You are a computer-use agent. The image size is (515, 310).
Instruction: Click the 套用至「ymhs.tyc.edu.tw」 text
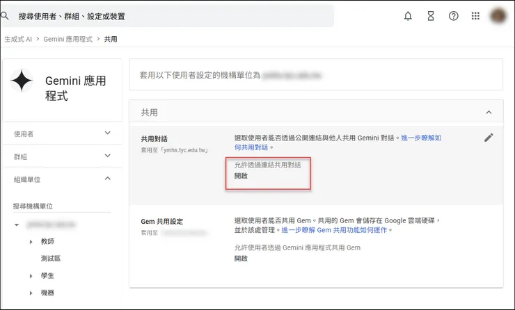pyautogui.click(x=175, y=150)
